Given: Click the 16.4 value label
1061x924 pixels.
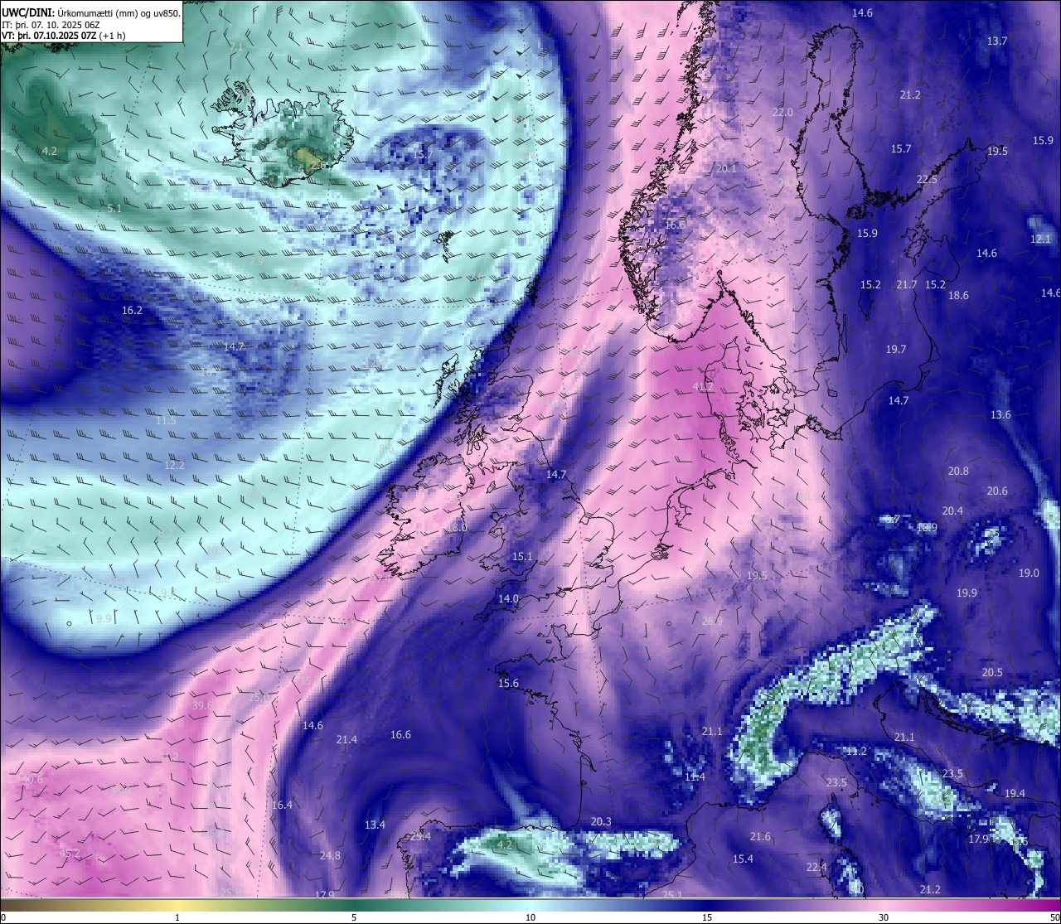Looking at the screenshot, I should tap(282, 805).
